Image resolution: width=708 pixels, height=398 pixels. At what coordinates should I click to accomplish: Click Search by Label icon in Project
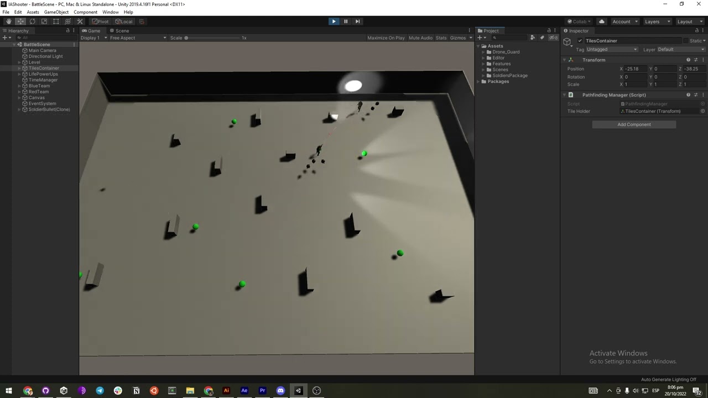pyautogui.click(x=542, y=38)
